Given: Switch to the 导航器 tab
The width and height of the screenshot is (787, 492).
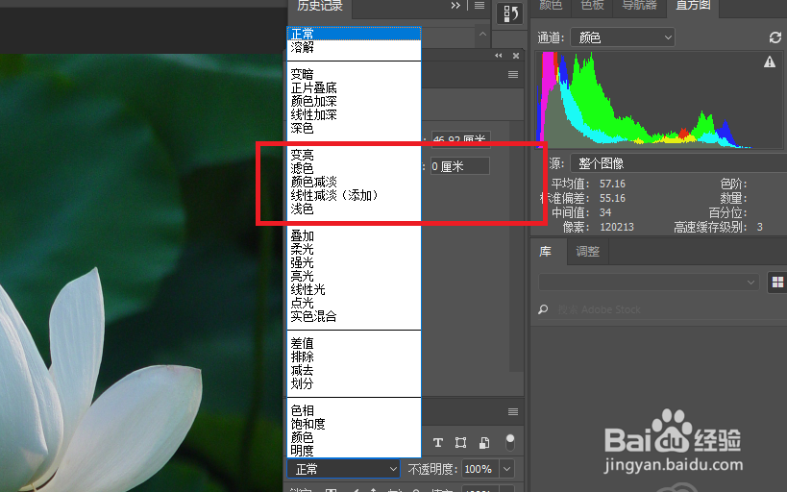Looking at the screenshot, I should click(639, 6).
